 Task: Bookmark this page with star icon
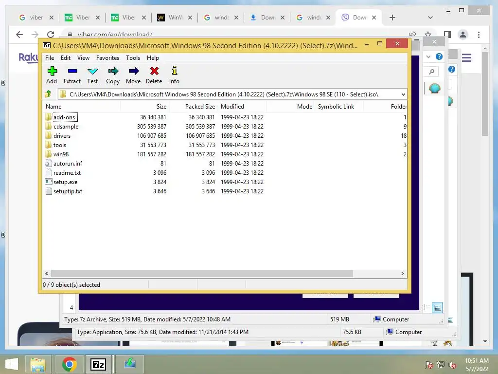coord(428,35)
